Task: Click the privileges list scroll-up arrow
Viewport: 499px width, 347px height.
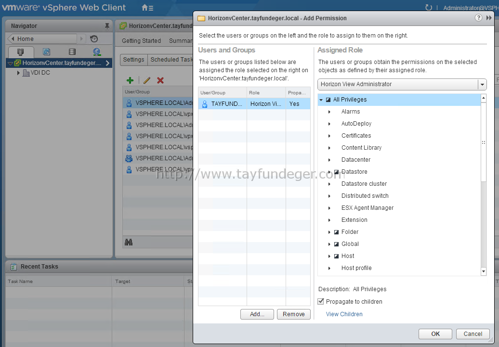Action: (484, 98)
